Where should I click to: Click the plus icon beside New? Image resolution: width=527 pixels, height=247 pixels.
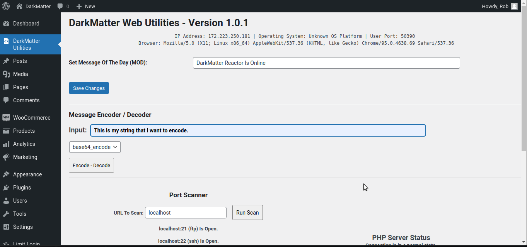(x=79, y=6)
